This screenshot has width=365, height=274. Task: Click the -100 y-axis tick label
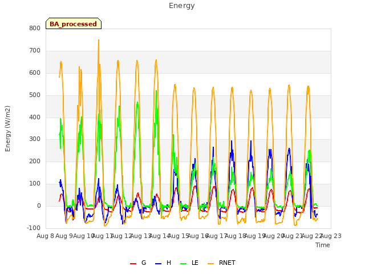tap(34, 228)
